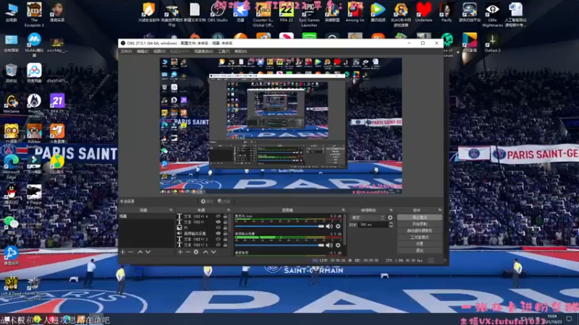Open the Microsoft Edge desktop shortcut
This screenshot has width=579, height=325.
coord(12,166)
